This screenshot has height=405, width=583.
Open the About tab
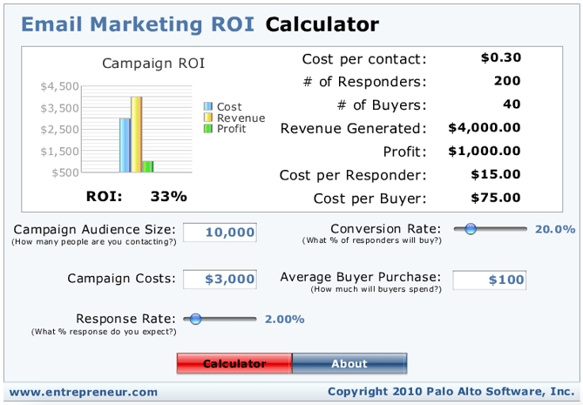pos(349,363)
